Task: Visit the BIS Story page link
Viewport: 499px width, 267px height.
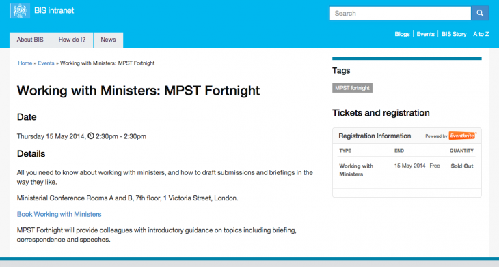Action: pyautogui.click(x=454, y=34)
